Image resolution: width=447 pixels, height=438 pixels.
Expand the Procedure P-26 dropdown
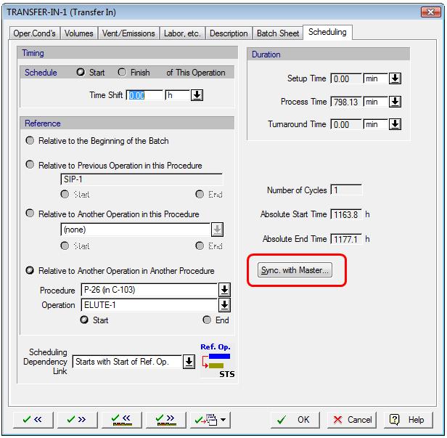coord(225,291)
